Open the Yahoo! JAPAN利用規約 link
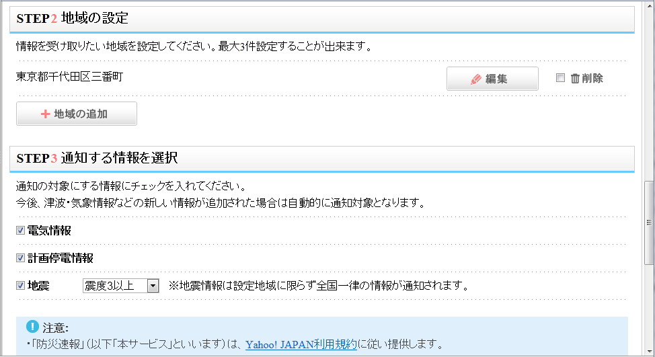This screenshot has width=655, height=357. 301,344
